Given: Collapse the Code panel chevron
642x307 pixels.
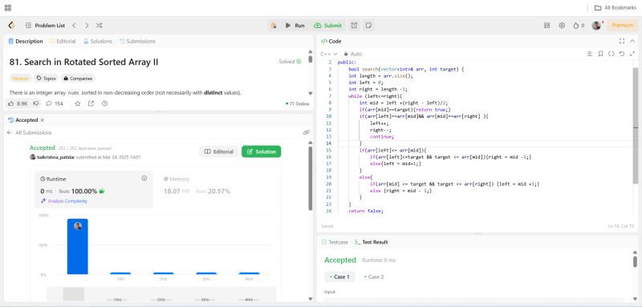Looking at the screenshot, I should pos(632,41).
